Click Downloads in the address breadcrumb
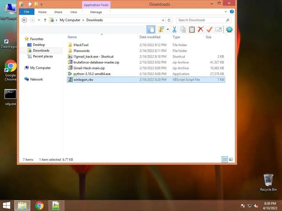Screen dimensions: 282x211 (95, 20)
